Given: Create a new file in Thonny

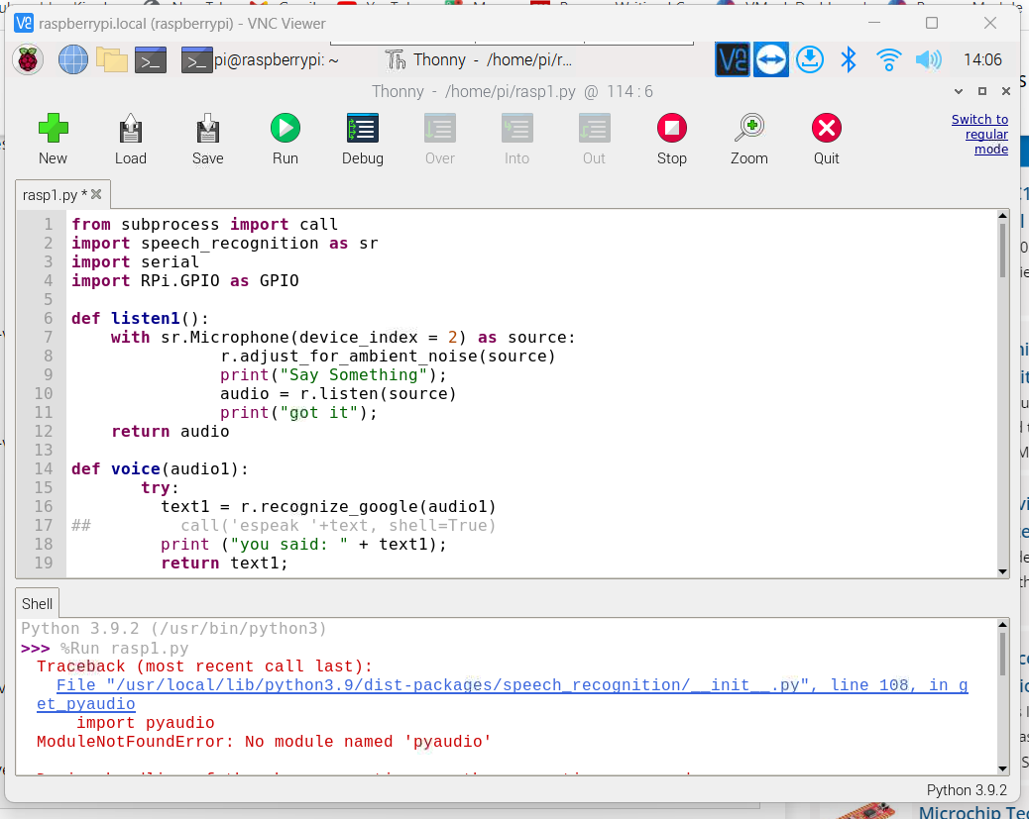Looking at the screenshot, I should (53, 139).
